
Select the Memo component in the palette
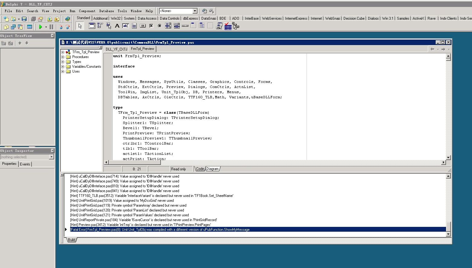click(x=134, y=26)
